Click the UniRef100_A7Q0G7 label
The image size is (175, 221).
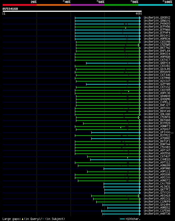click(x=157, y=129)
